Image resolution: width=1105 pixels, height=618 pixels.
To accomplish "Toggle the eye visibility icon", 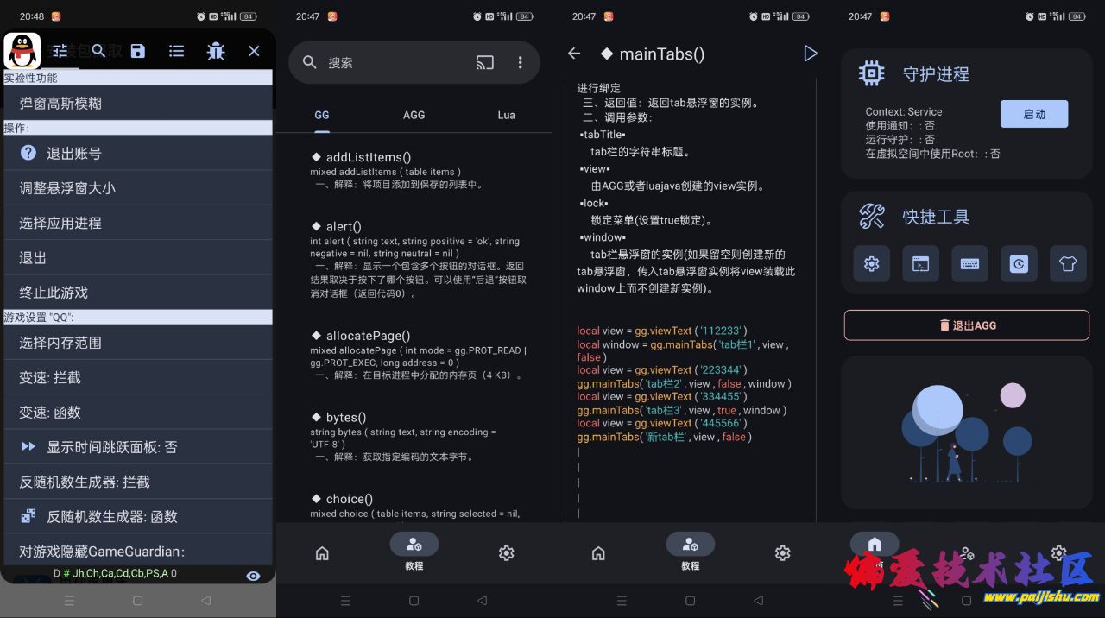I will pyautogui.click(x=253, y=576).
